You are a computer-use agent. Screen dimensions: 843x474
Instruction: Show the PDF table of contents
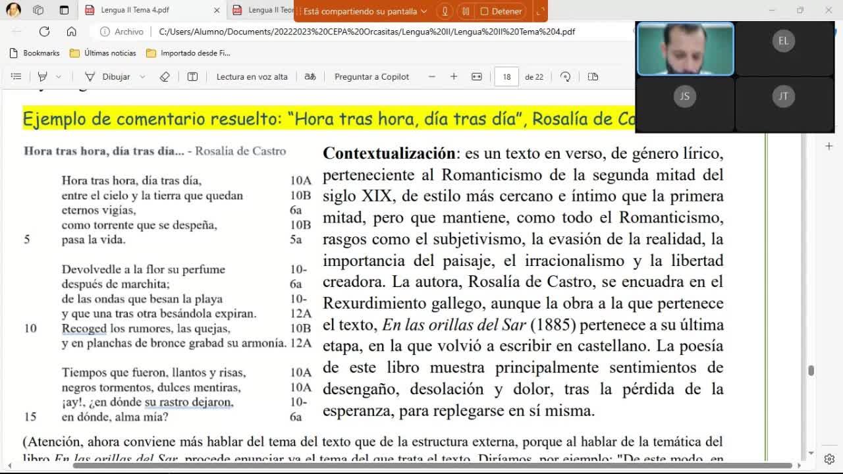point(16,76)
